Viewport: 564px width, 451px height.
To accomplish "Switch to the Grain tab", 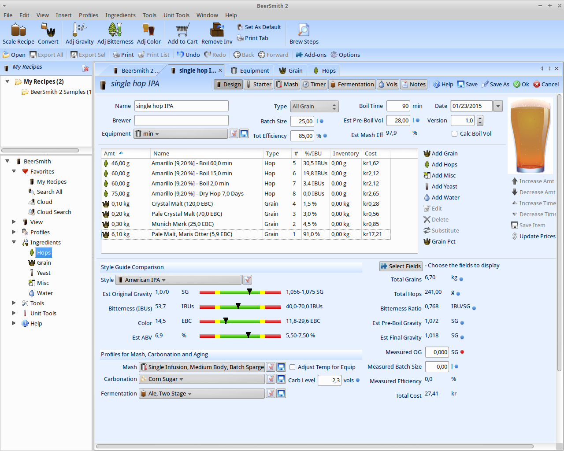I will [291, 70].
